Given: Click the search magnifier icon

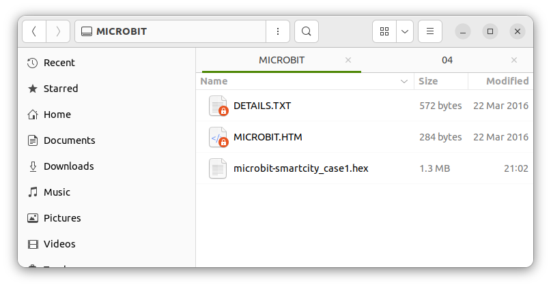Looking at the screenshot, I should (307, 31).
